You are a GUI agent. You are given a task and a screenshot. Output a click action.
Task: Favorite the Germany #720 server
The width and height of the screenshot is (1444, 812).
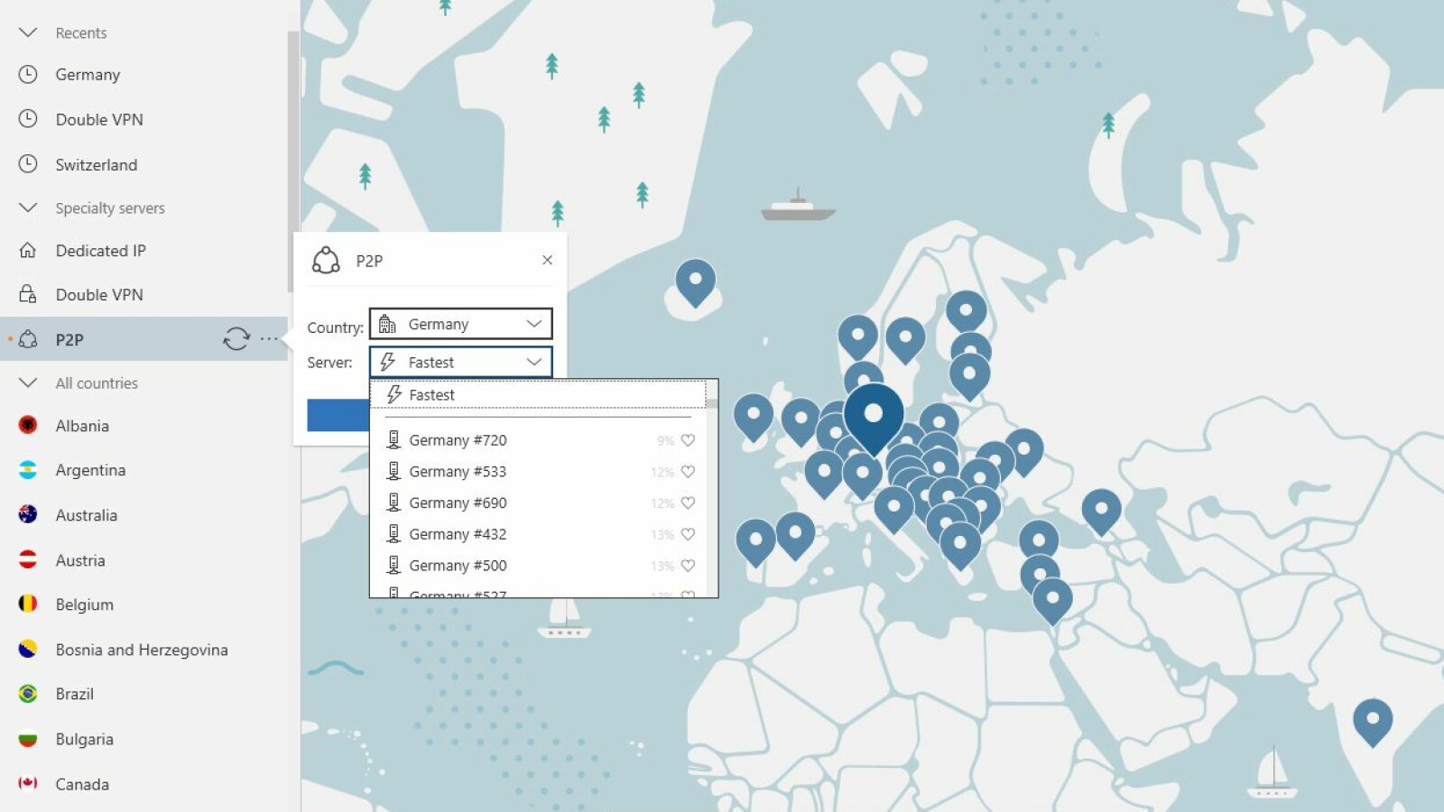[x=689, y=440]
